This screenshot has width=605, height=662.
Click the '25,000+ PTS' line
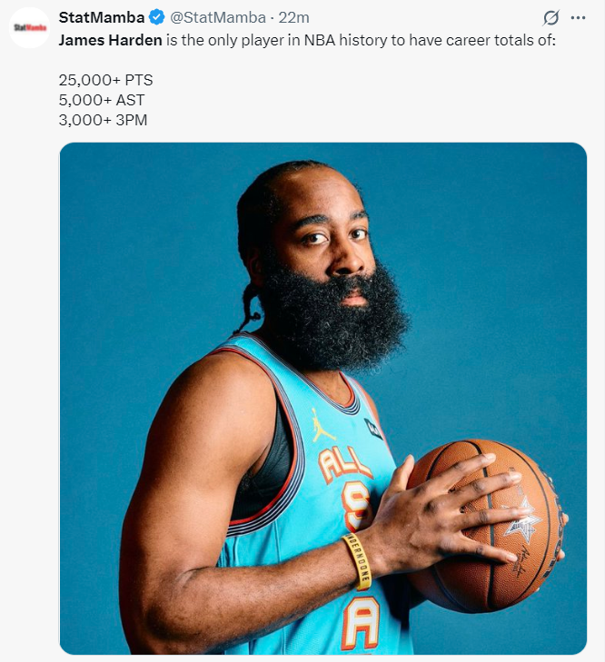[105, 80]
